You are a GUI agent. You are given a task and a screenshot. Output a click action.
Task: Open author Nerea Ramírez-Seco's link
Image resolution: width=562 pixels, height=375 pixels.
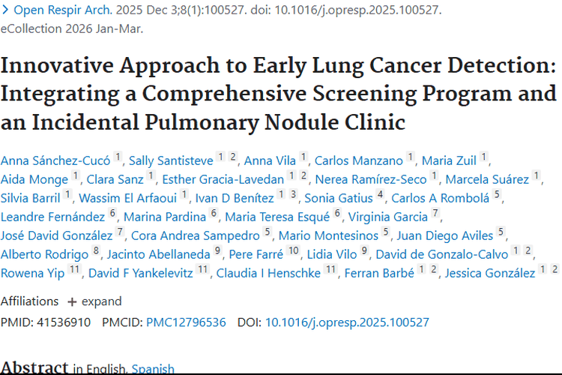click(369, 179)
